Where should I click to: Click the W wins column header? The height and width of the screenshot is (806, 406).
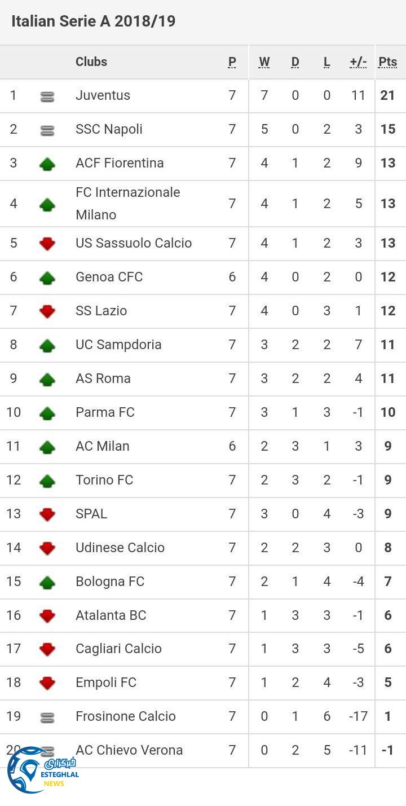tap(264, 62)
